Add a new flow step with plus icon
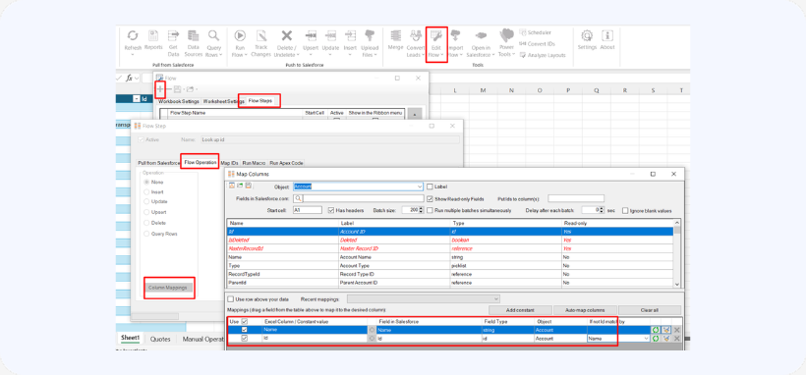806x375 pixels. tap(160, 89)
